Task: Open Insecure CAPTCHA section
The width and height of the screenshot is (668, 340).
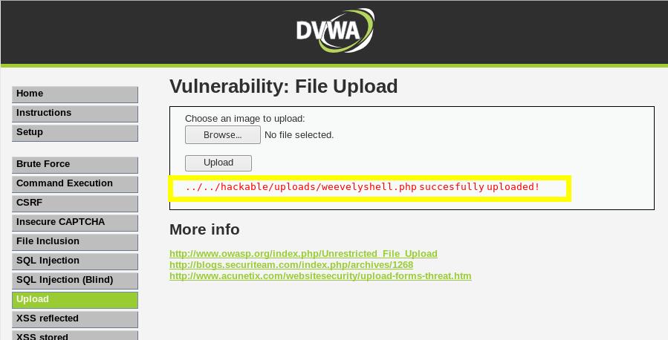Action: point(75,223)
